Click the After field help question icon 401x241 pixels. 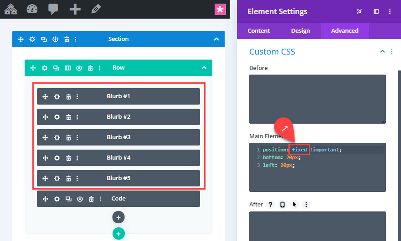click(271, 205)
